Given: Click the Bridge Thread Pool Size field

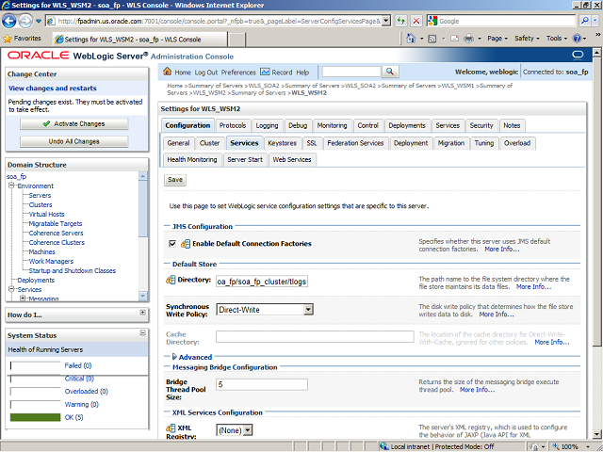Looking at the screenshot, I should pyautogui.click(x=262, y=385).
